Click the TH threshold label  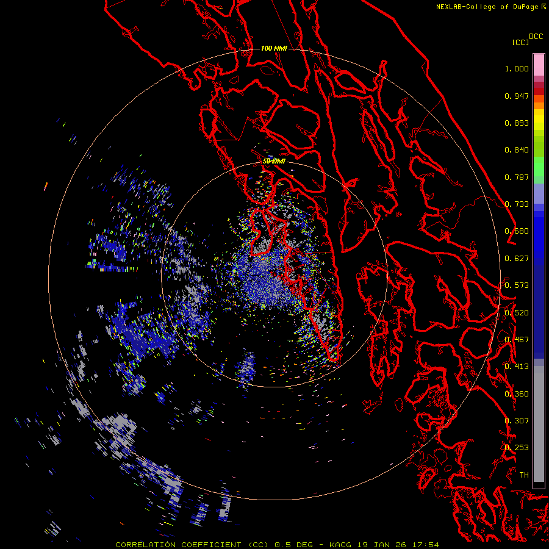point(524,475)
